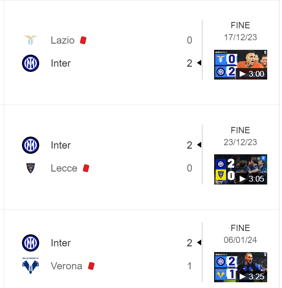The image size is (282, 288).
Task: Click the FINE status of 17/12/23 match
Action: [240, 25]
